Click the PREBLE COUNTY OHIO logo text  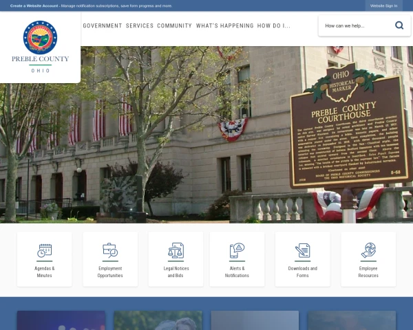[x=40, y=64]
